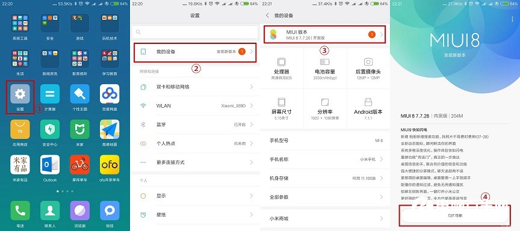Image resolution: width=520 pixels, height=231 pixels.
Task: Expand 个人热点 row chevron
Action: (x=252, y=144)
